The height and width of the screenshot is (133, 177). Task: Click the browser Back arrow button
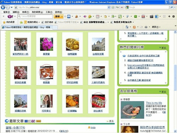tap(3, 7)
